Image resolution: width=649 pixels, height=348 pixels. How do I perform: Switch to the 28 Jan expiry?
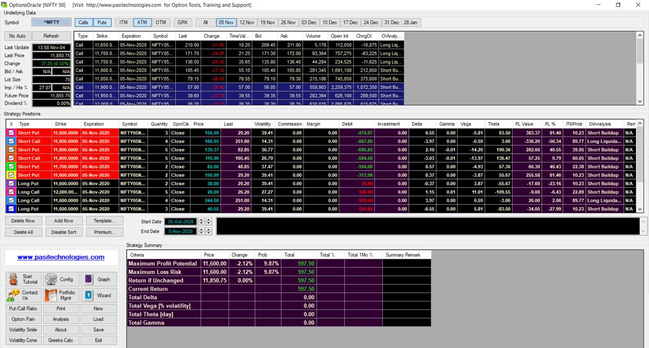412,22
